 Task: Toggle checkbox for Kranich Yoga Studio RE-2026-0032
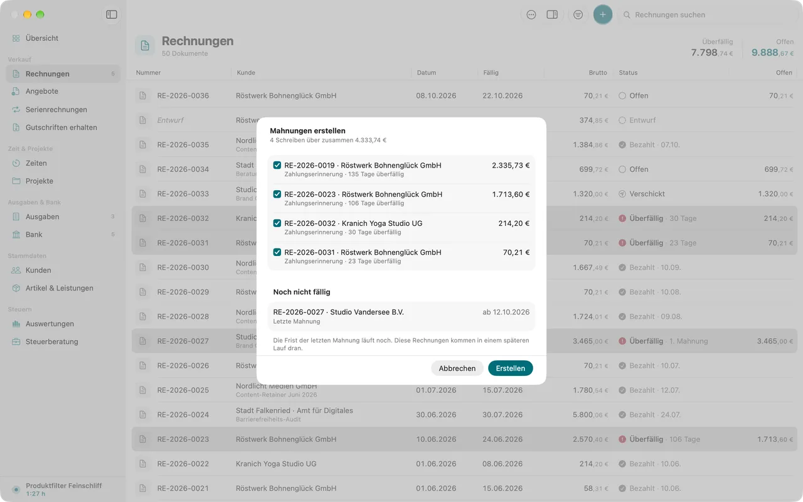[x=277, y=223]
